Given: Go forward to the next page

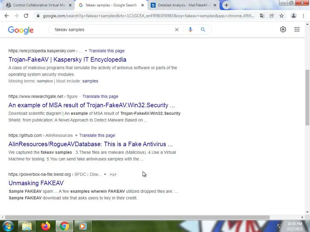Looking at the screenshot, I should click(x=16, y=16).
